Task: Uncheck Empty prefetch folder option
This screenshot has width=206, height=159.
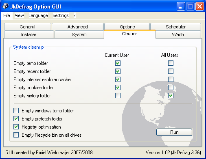Action: point(16,119)
